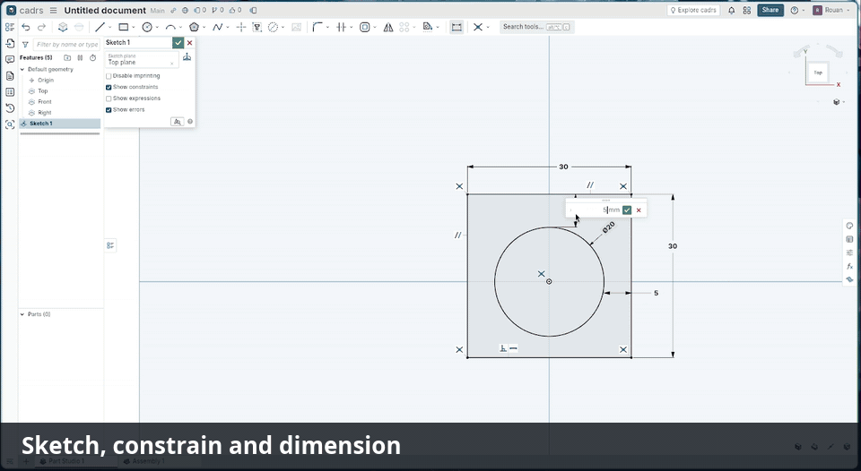Click the Explore cadrs button
The image size is (861, 471).
click(x=693, y=10)
